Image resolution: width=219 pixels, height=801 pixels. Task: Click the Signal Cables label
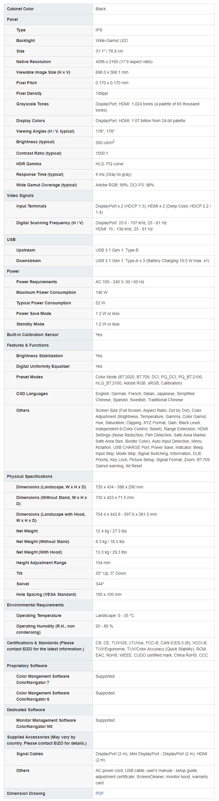[x=30, y=754]
